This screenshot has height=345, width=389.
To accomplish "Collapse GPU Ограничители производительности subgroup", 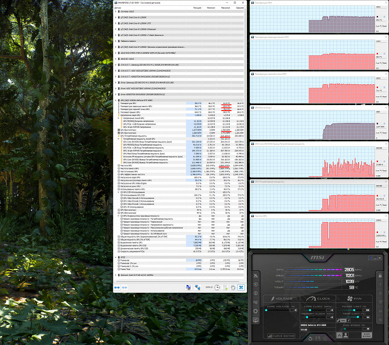I will coord(119,216).
